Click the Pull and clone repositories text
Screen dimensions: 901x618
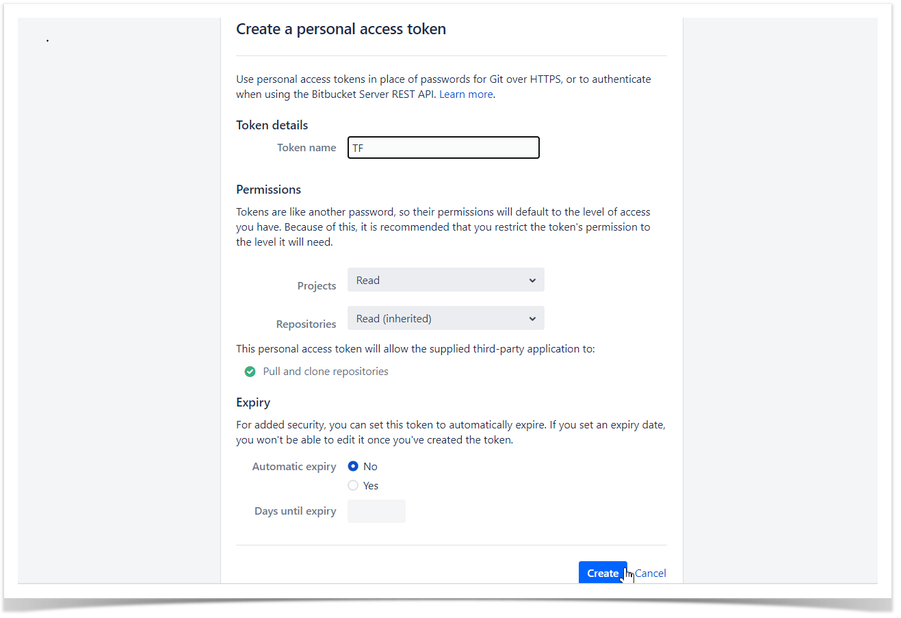point(326,372)
